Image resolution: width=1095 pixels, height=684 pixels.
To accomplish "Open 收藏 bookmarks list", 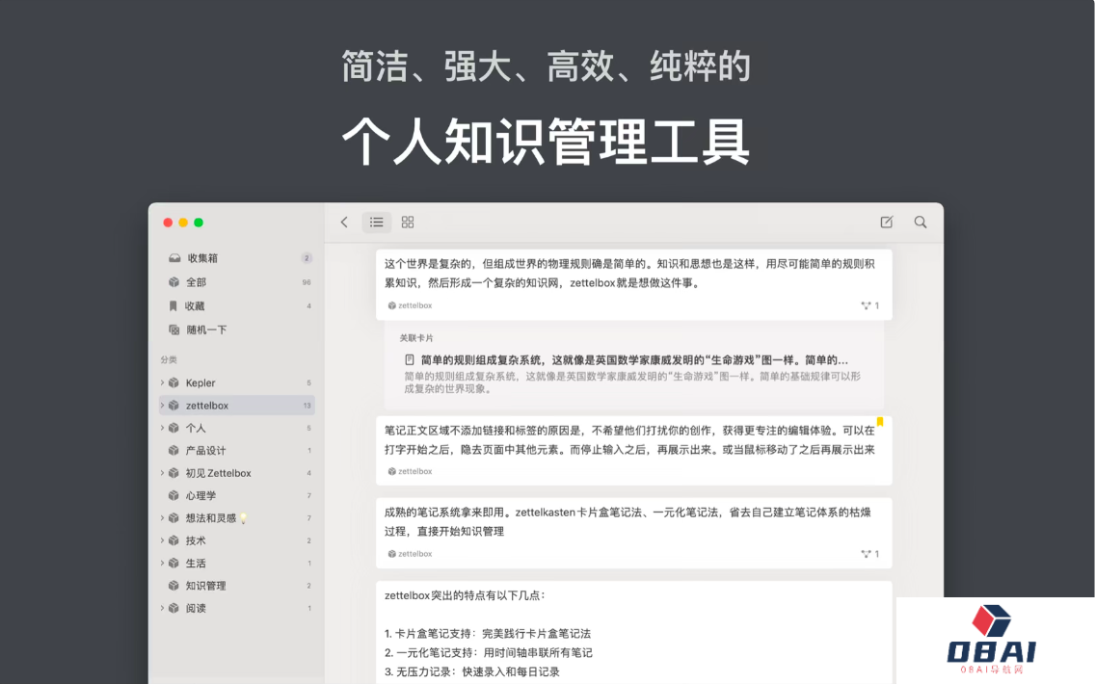I will (x=195, y=306).
